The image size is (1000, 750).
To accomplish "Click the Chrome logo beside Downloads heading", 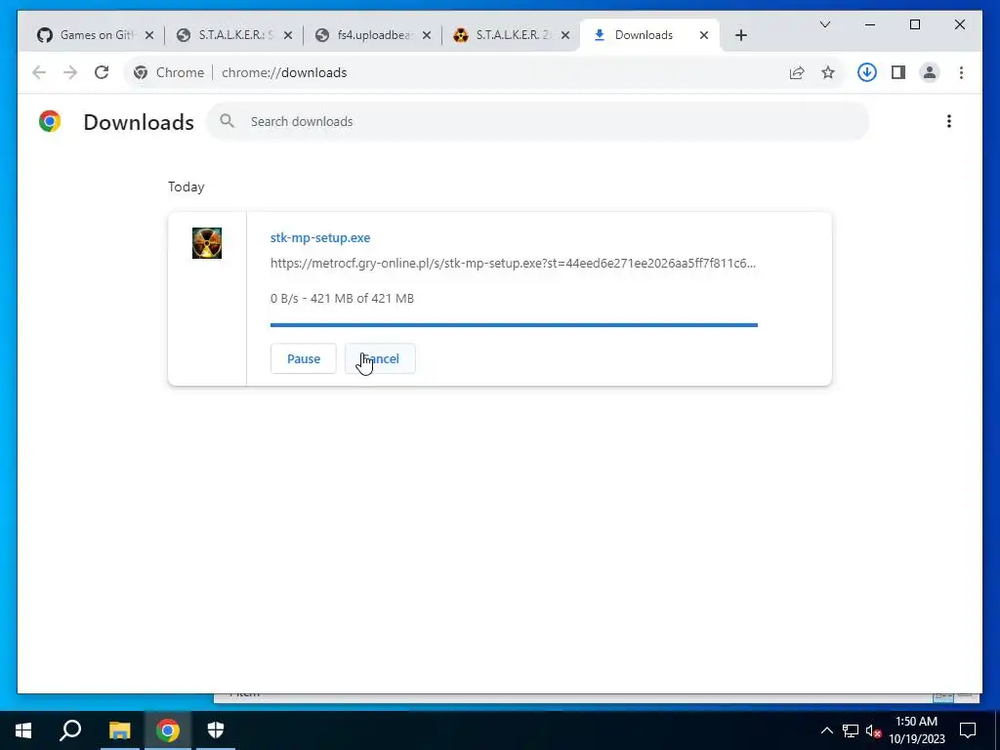I will (x=50, y=121).
